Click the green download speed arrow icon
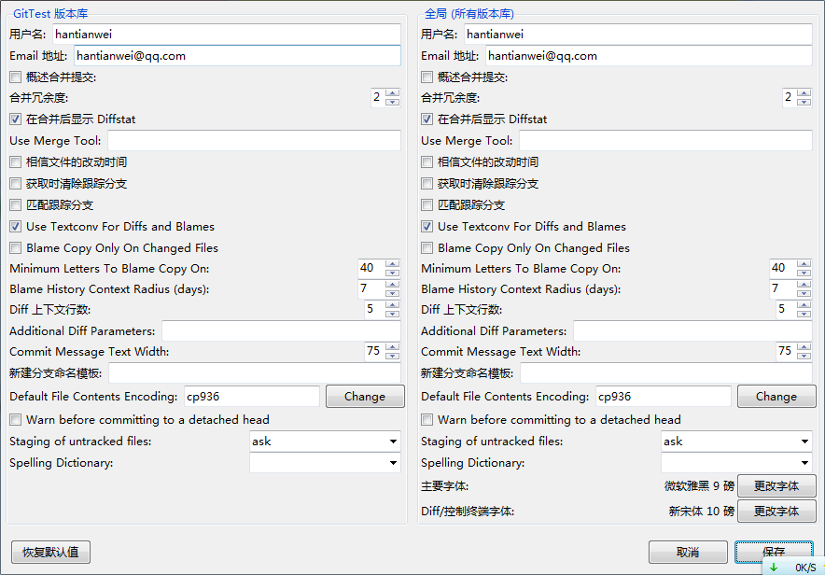Viewport: 825px width, 575px height. click(x=774, y=567)
